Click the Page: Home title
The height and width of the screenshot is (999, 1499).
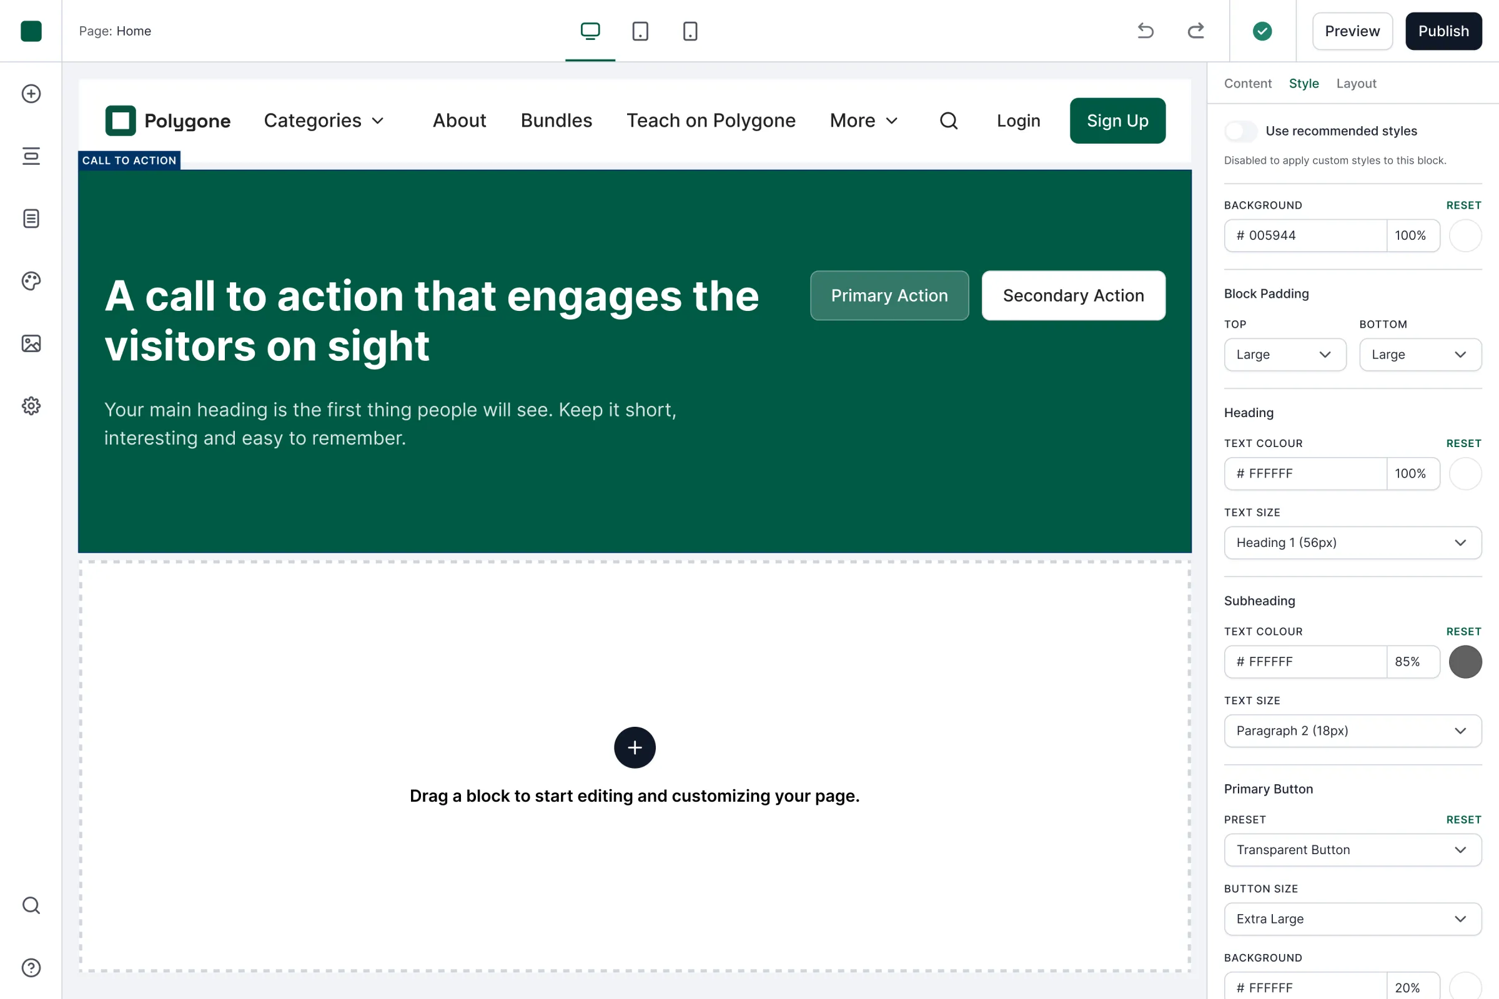(x=115, y=31)
